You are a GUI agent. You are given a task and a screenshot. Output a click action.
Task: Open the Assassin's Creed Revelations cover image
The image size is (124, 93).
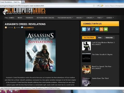[x=41, y=51]
